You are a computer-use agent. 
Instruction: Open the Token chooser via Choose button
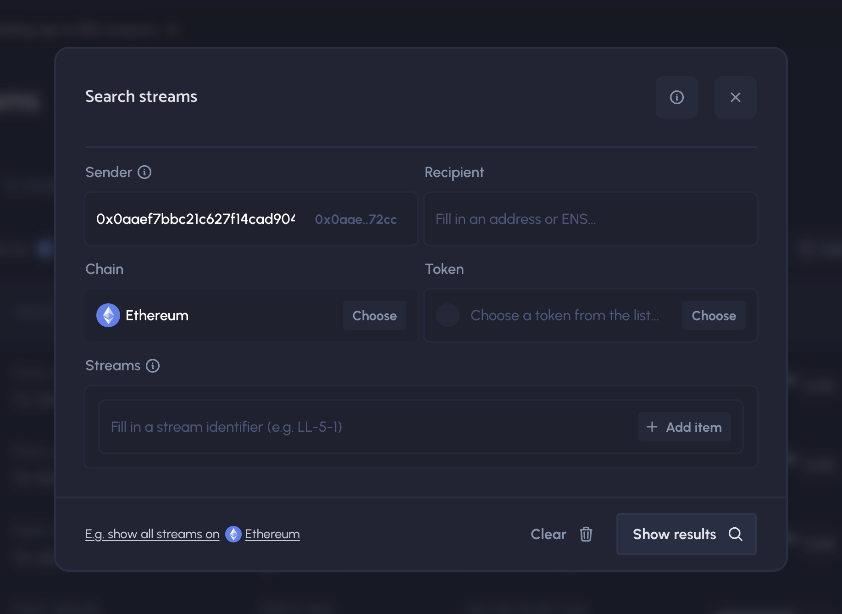[713, 315]
